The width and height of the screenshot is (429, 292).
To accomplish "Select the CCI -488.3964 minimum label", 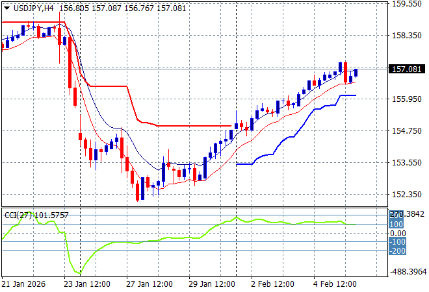I will 408,272.
